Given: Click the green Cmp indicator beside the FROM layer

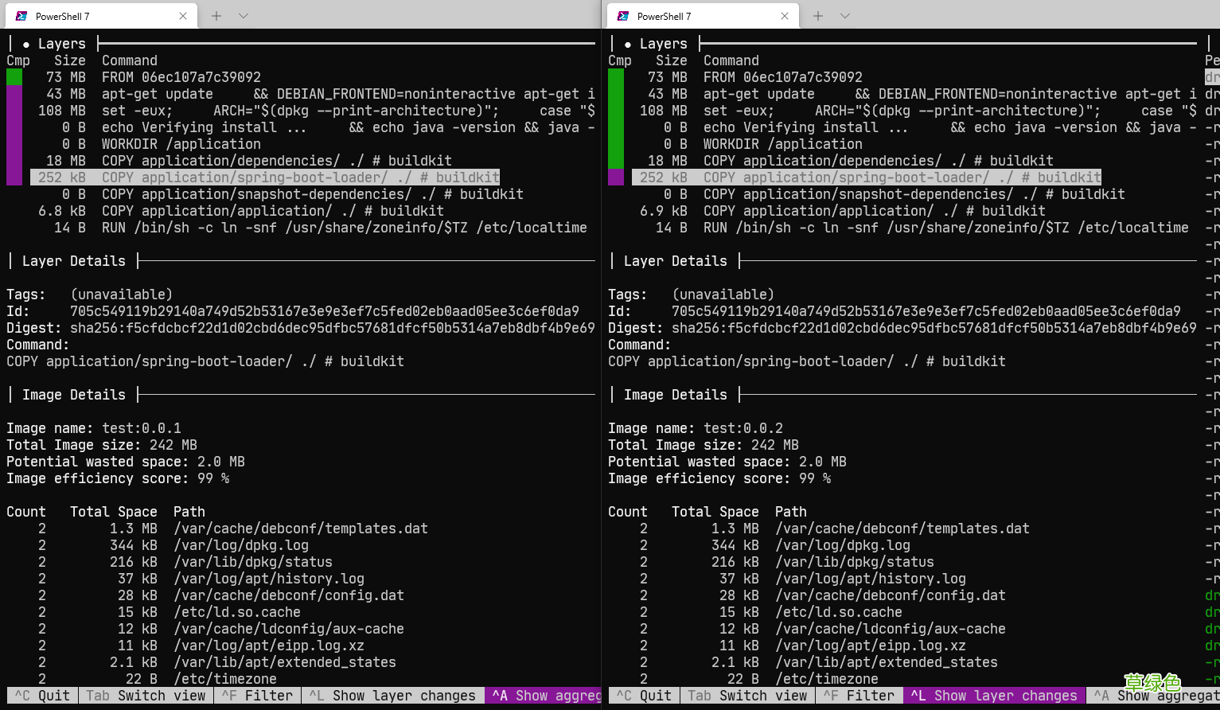Looking at the screenshot, I should tap(14, 76).
